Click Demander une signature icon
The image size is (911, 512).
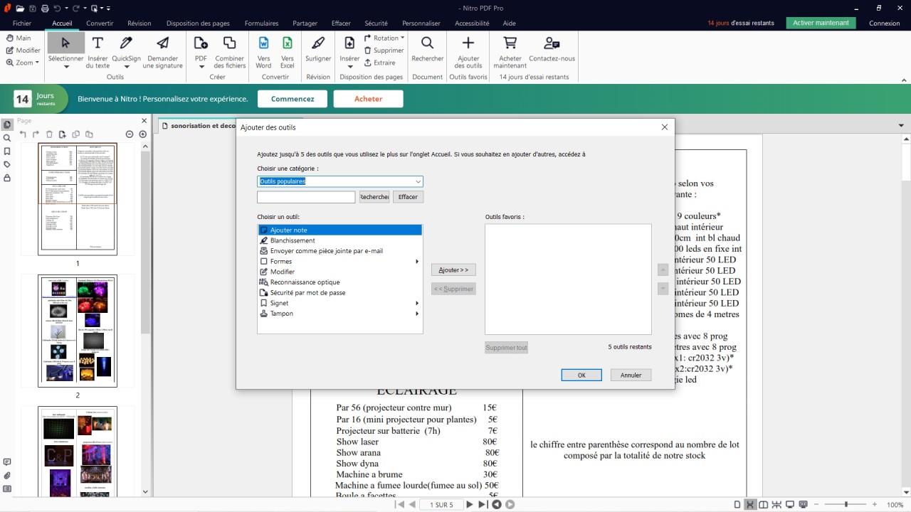point(162,44)
